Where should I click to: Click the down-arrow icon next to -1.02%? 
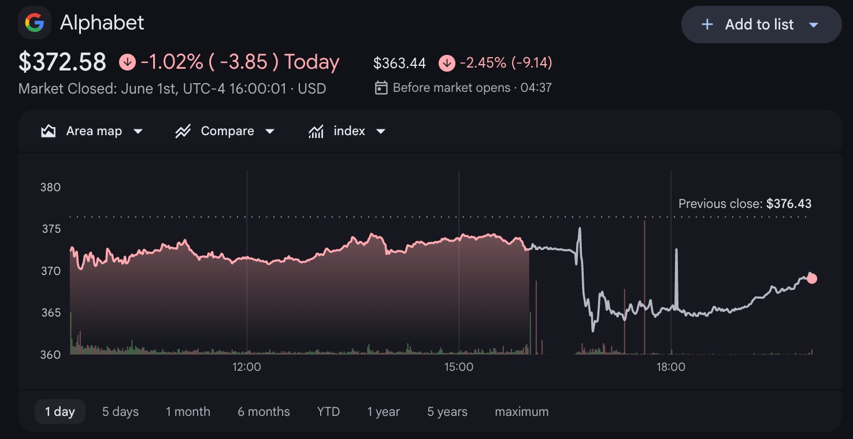127,62
